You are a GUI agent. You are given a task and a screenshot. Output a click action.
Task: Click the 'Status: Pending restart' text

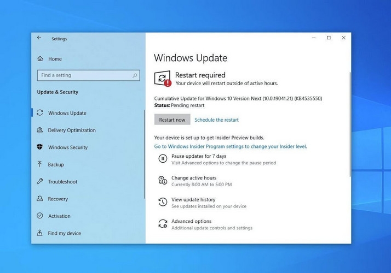point(179,105)
